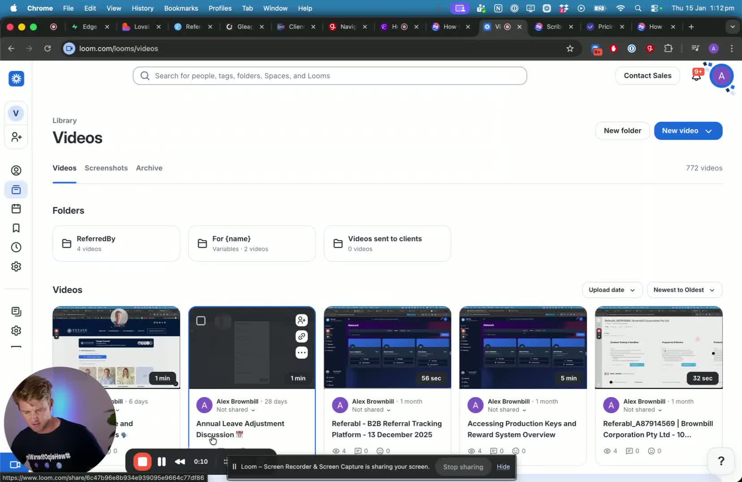
Task: Expand Not shared on Annual Leave video
Action: (x=236, y=410)
